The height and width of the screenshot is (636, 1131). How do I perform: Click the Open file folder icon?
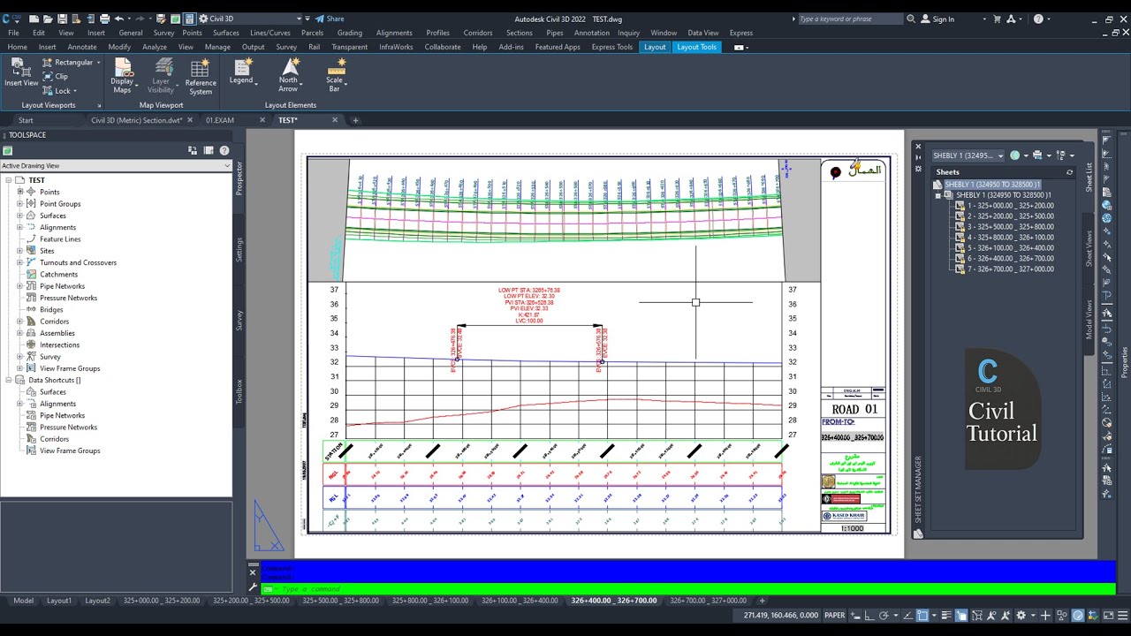(48, 19)
